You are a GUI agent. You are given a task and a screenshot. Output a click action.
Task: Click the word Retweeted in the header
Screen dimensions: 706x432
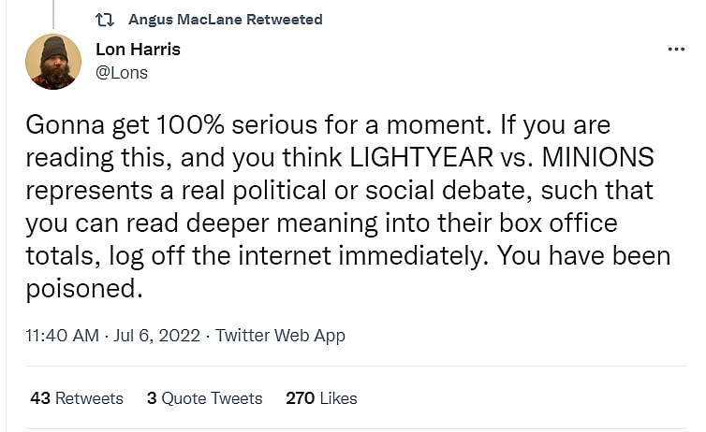pos(285,20)
